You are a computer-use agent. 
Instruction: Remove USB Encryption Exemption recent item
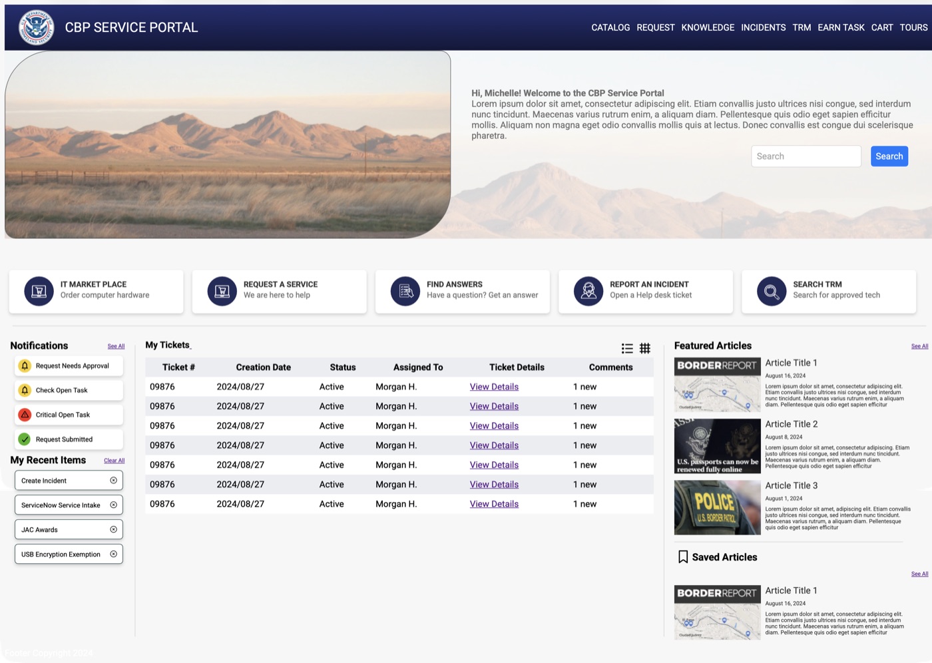[x=113, y=554]
